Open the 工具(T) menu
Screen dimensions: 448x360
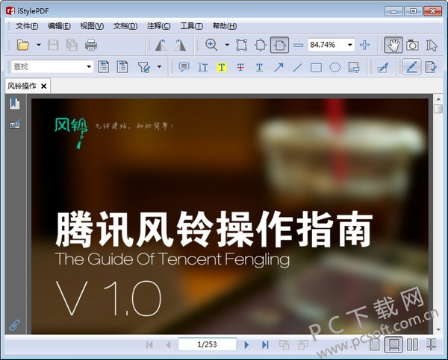coord(191,26)
